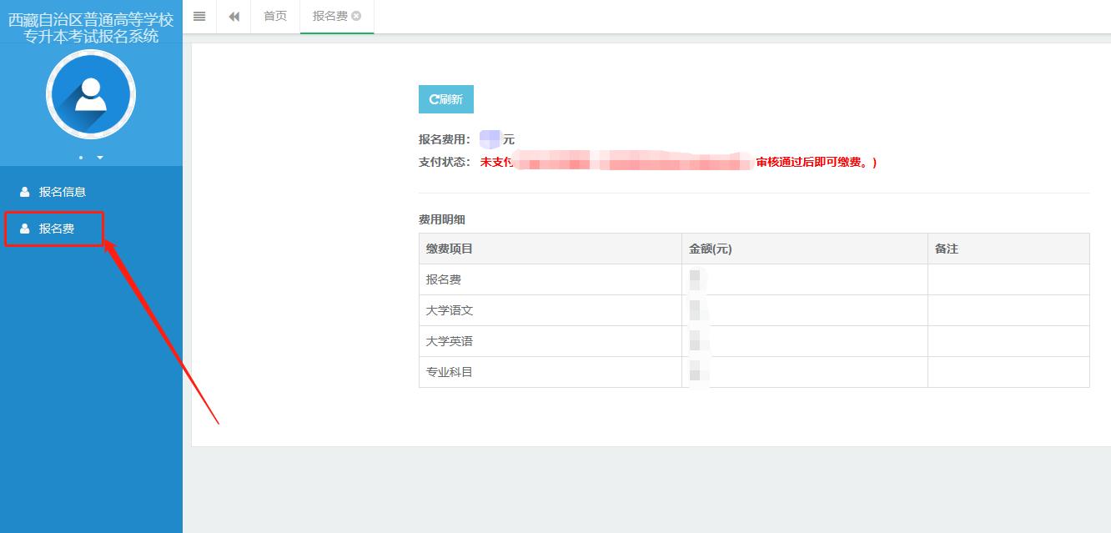The image size is (1111, 533).
Task: Select the 大学英语 row in fee table
Action: point(450,341)
